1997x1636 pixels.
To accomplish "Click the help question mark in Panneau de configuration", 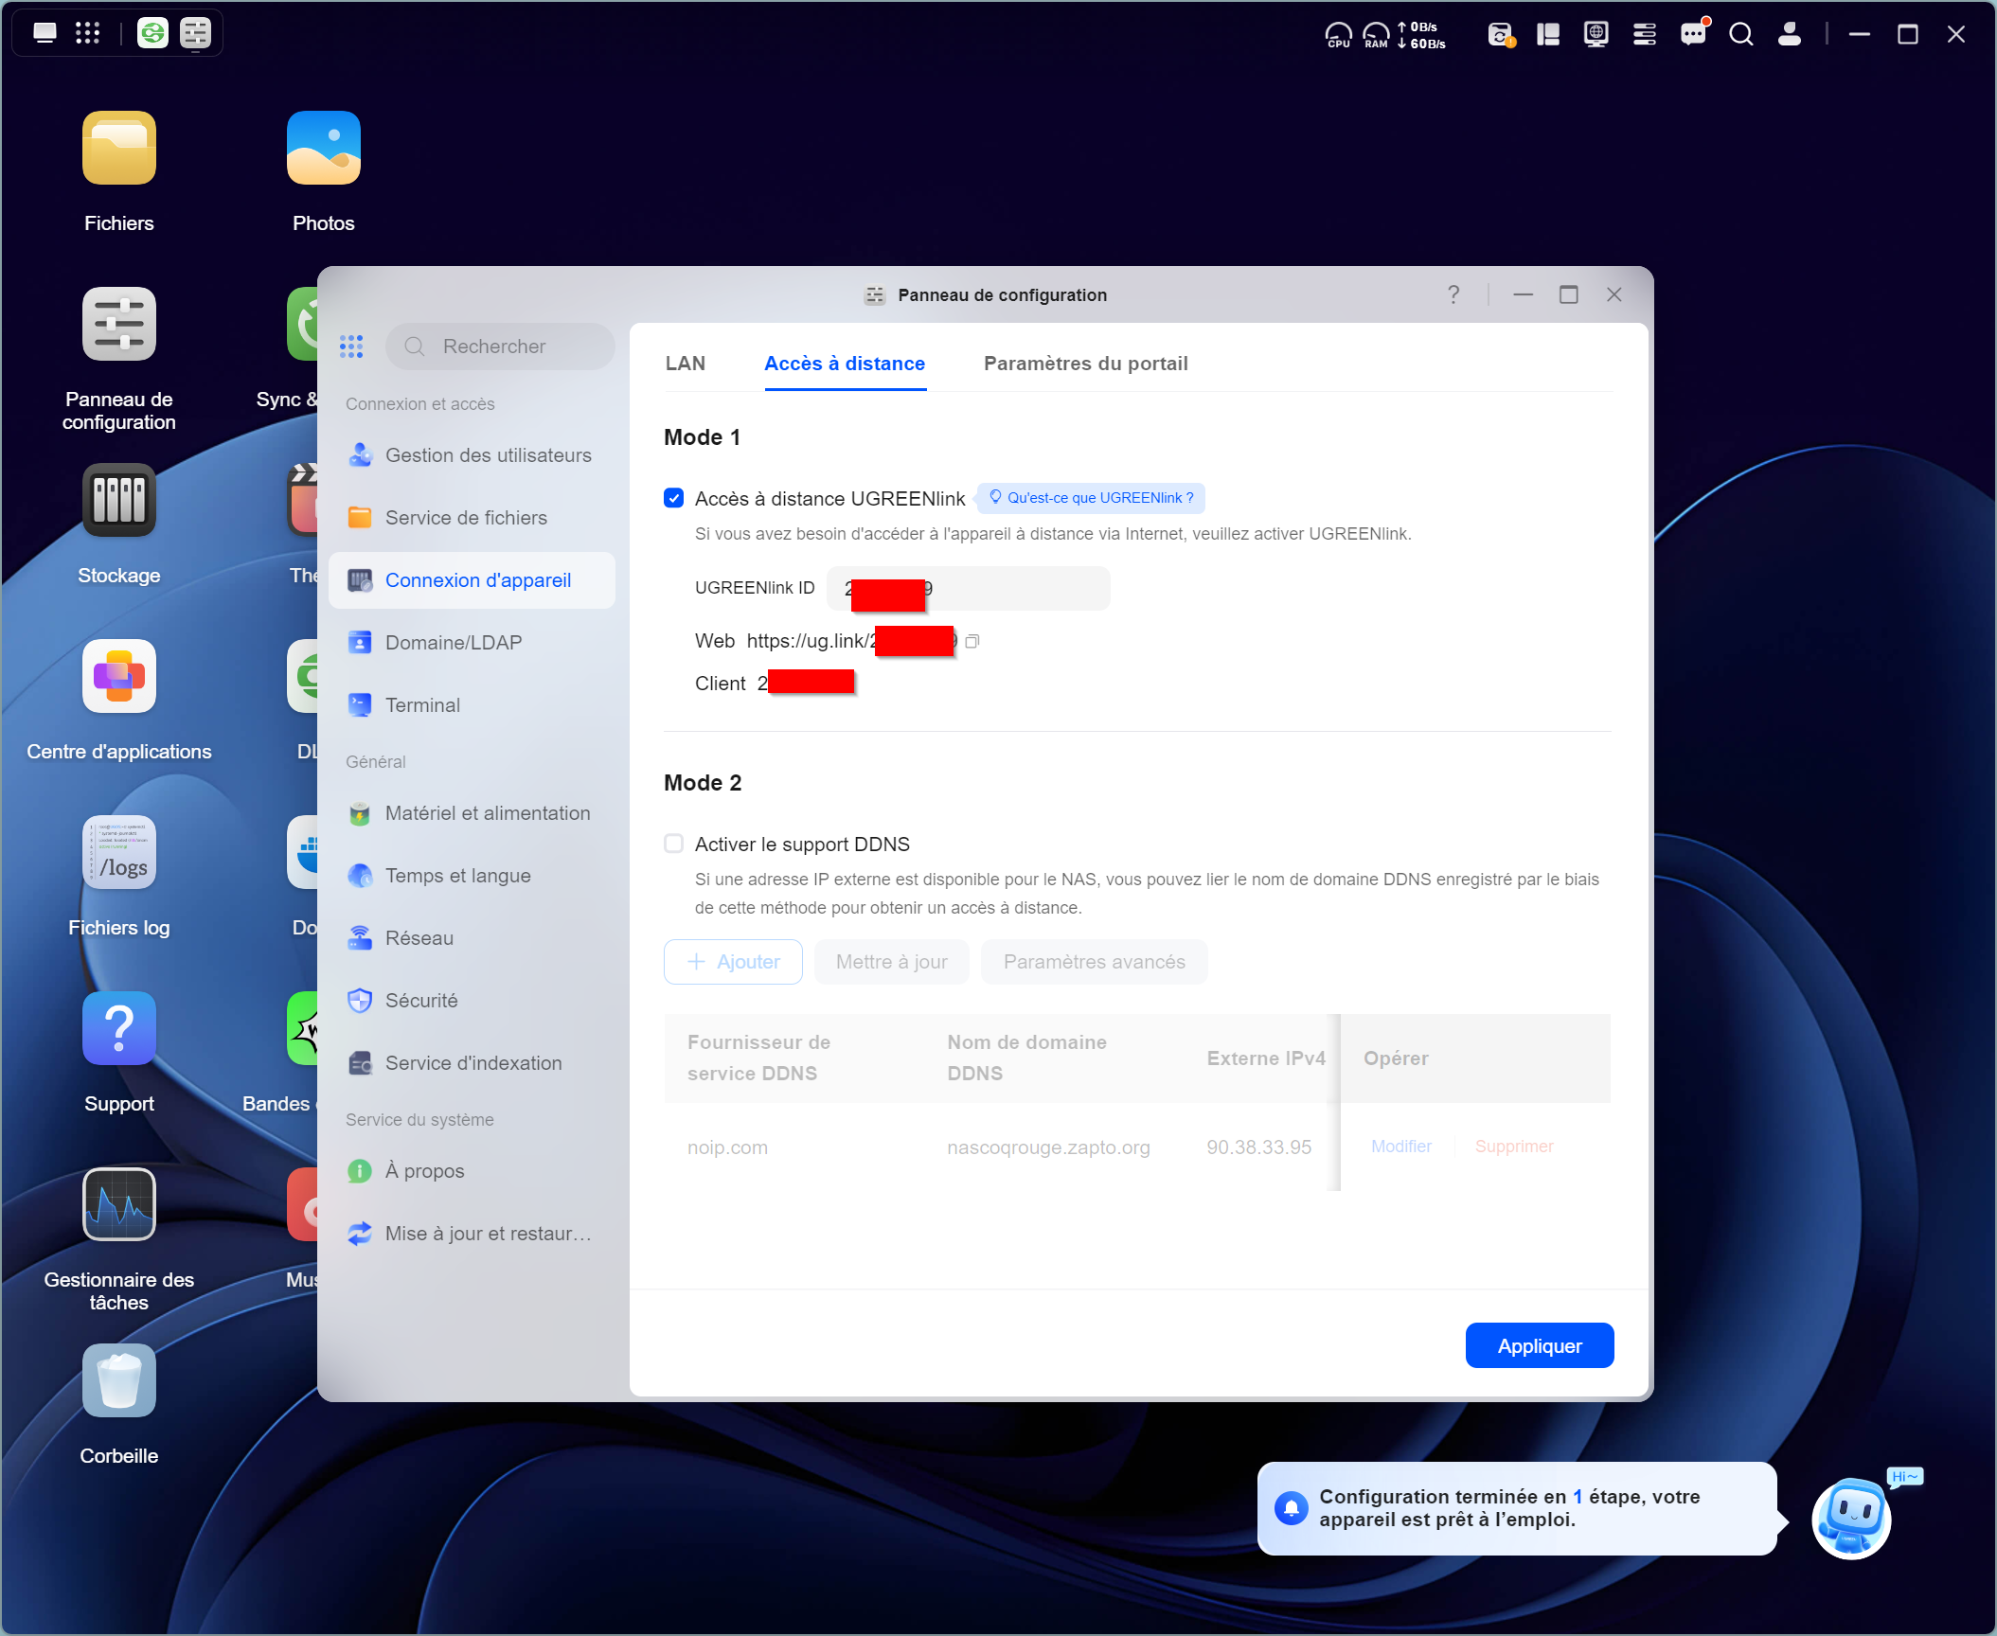I will pyautogui.click(x=1453, y=294).
